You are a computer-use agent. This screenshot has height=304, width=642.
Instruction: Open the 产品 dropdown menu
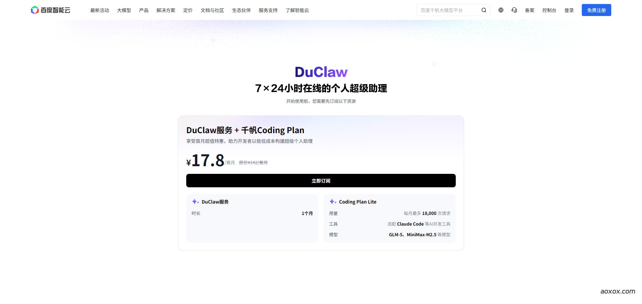[x=143, y=10]
